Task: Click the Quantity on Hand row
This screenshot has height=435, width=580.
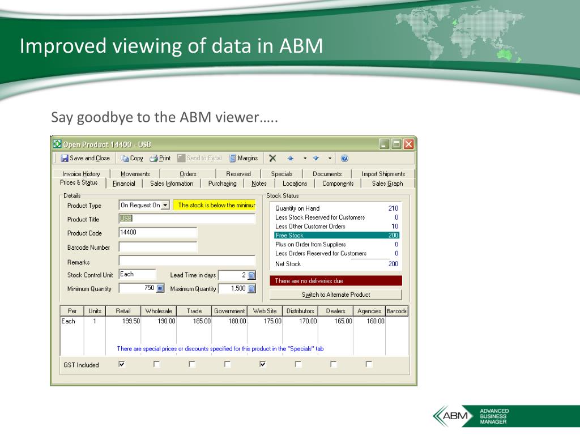Action: 336,208
